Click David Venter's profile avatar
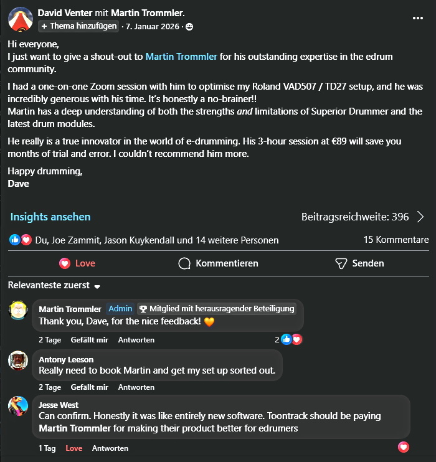Screen dimensions: 436x462 coord(20,19)
